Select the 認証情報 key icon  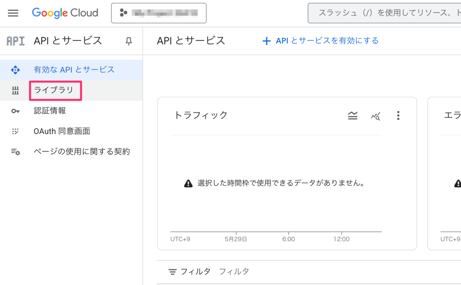[15, 111]
